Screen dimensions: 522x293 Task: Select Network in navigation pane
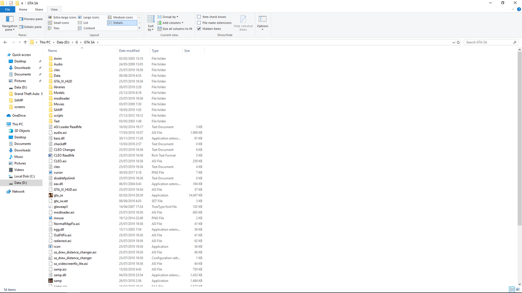point(18,191)
